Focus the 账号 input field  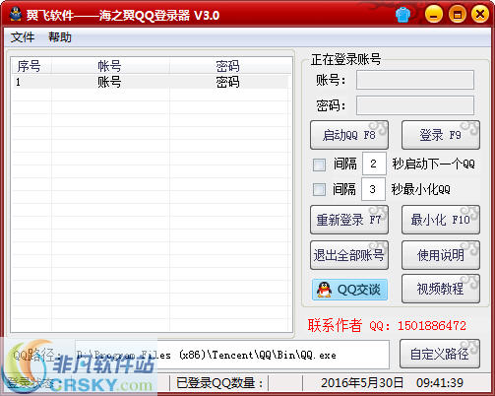tap(415, 80)
